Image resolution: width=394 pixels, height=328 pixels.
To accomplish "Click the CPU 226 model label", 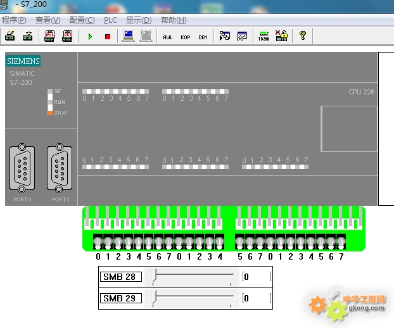I will [x=361, y=92].
